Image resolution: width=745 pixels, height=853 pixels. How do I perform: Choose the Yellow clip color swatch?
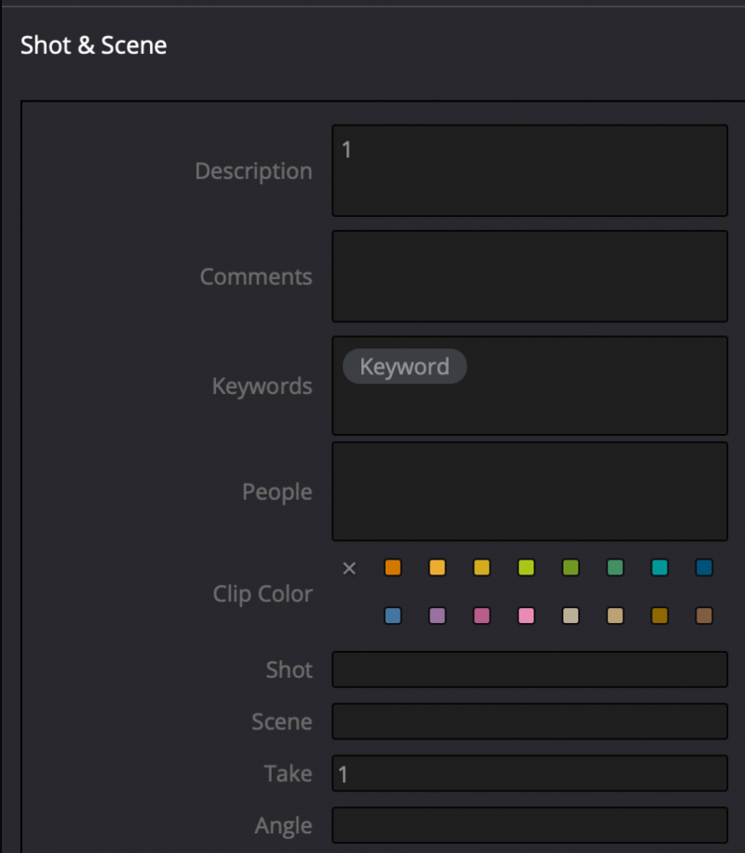pyautogui.click(x=481, y=568)
